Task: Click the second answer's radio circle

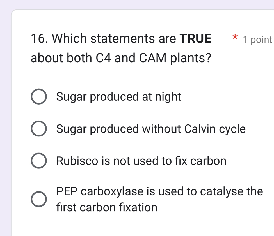Action: pyautogui.click(x=39, y=129)
